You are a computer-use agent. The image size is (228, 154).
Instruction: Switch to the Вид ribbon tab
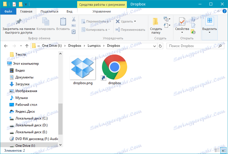coord(69,11)
